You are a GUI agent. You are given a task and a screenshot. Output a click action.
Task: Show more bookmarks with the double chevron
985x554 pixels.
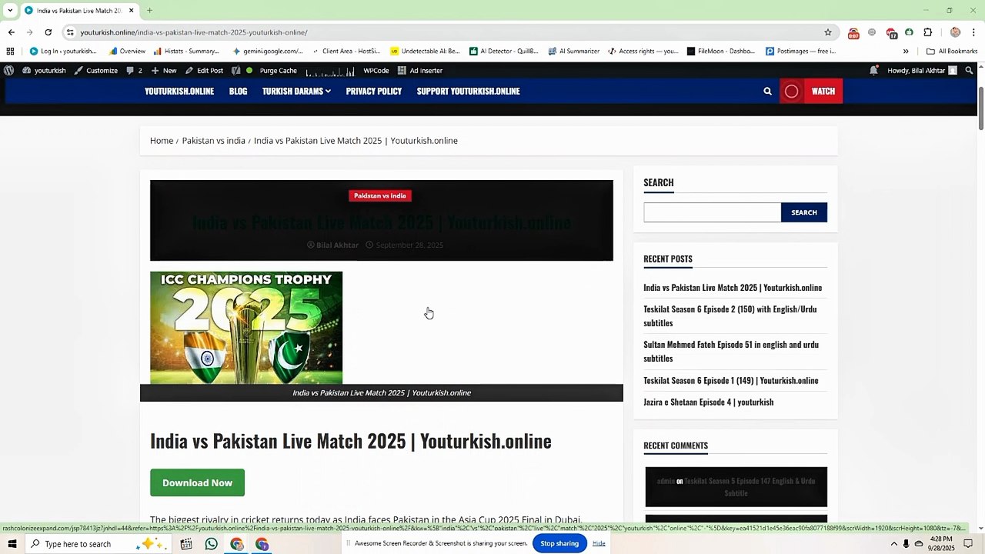tap(906, 52)
